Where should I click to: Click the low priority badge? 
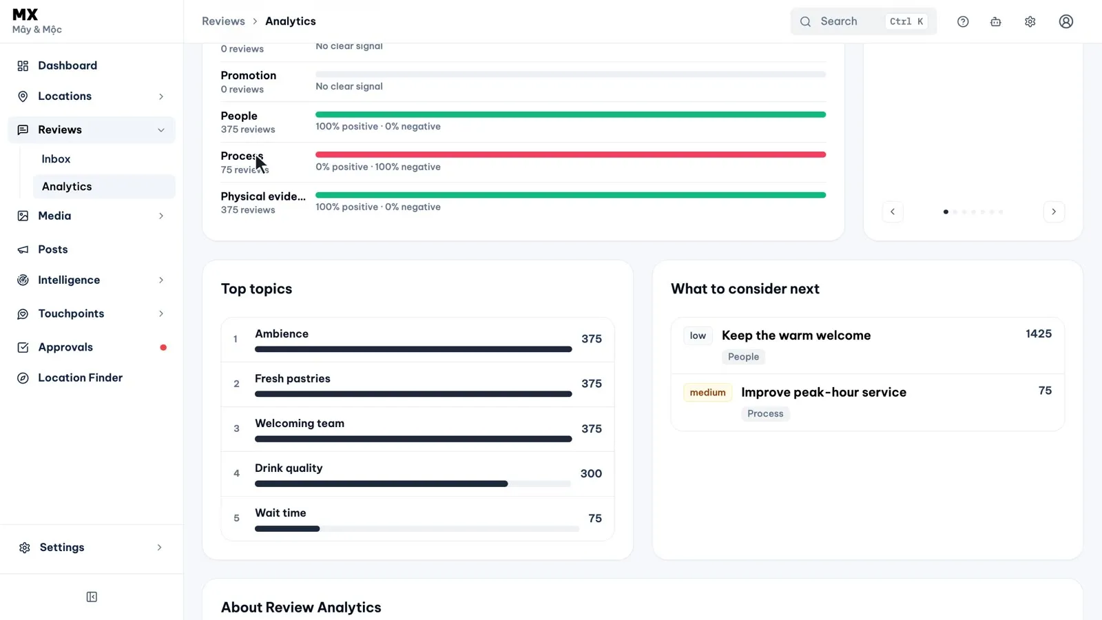pos(698,335)
